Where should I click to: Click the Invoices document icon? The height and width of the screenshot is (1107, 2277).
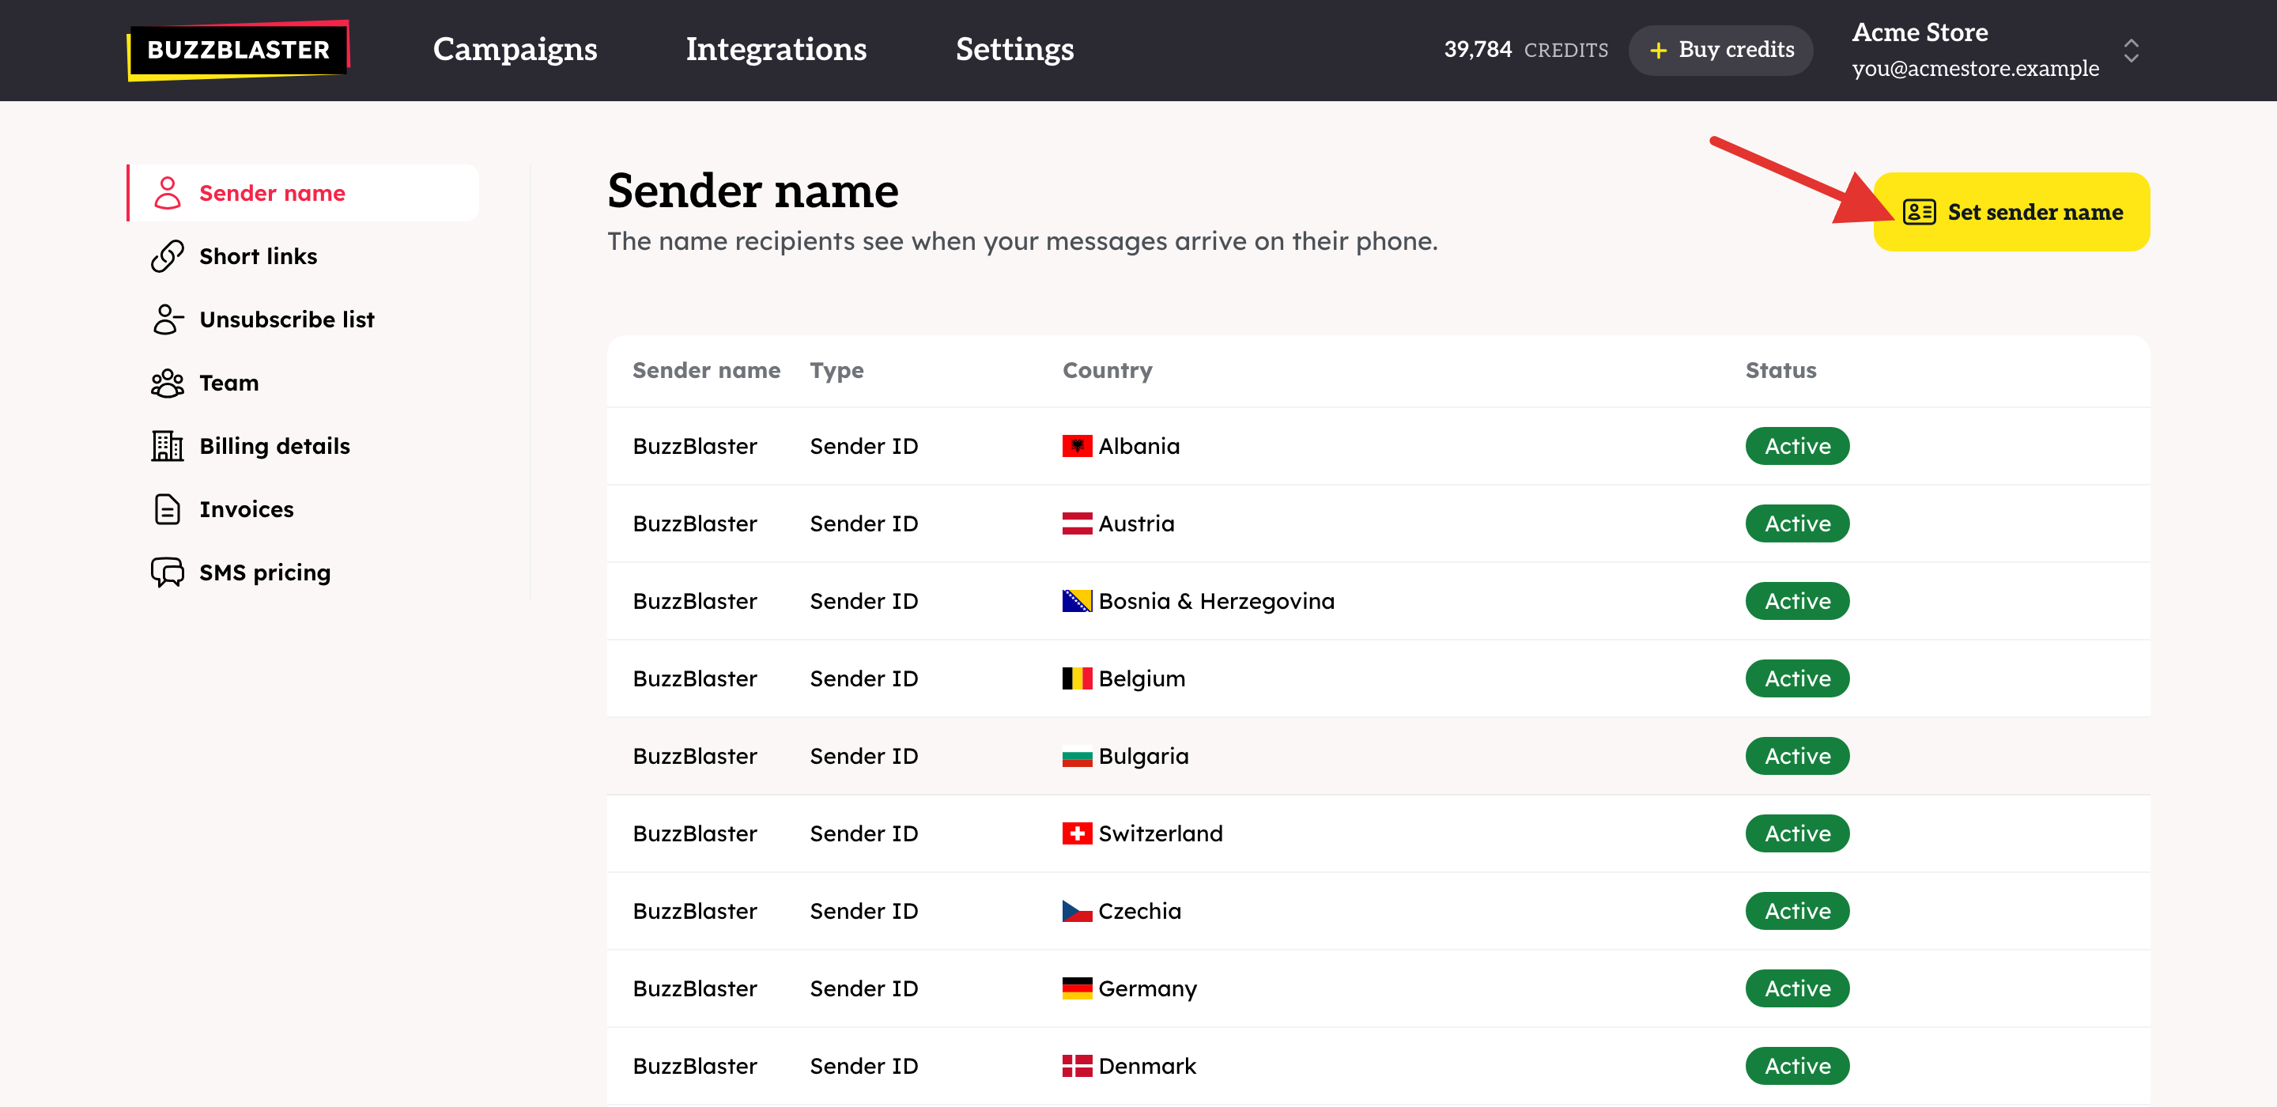pos(167,509)
